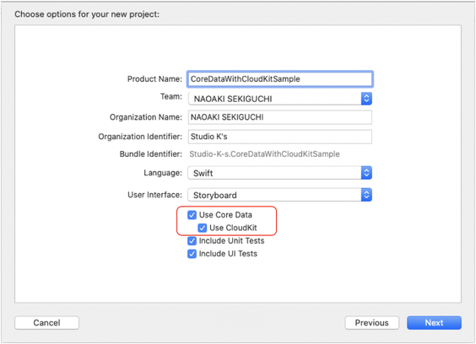Click the Language popup arrows icon

[x=366, y=173]
